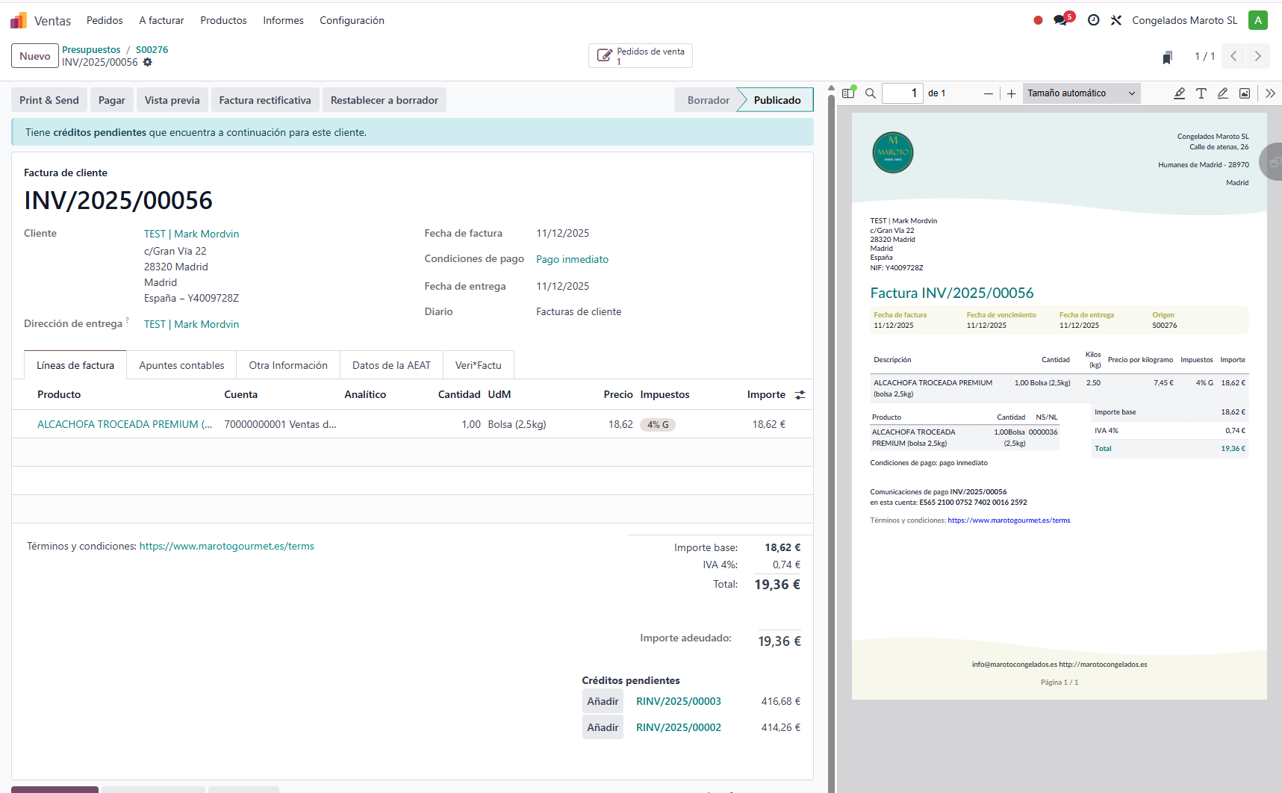
Task: Open the conversations icon with 5 badge
Action: coord(1060,20)
